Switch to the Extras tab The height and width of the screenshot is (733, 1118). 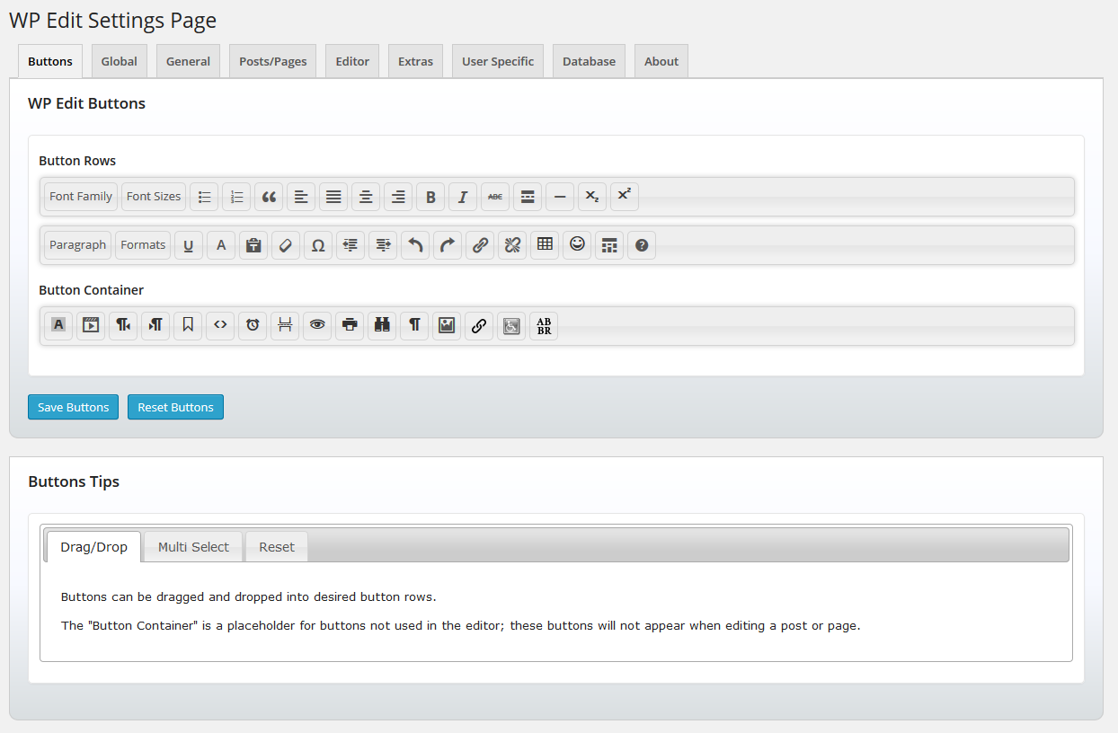pyautogui.click(x=415, y=61)
